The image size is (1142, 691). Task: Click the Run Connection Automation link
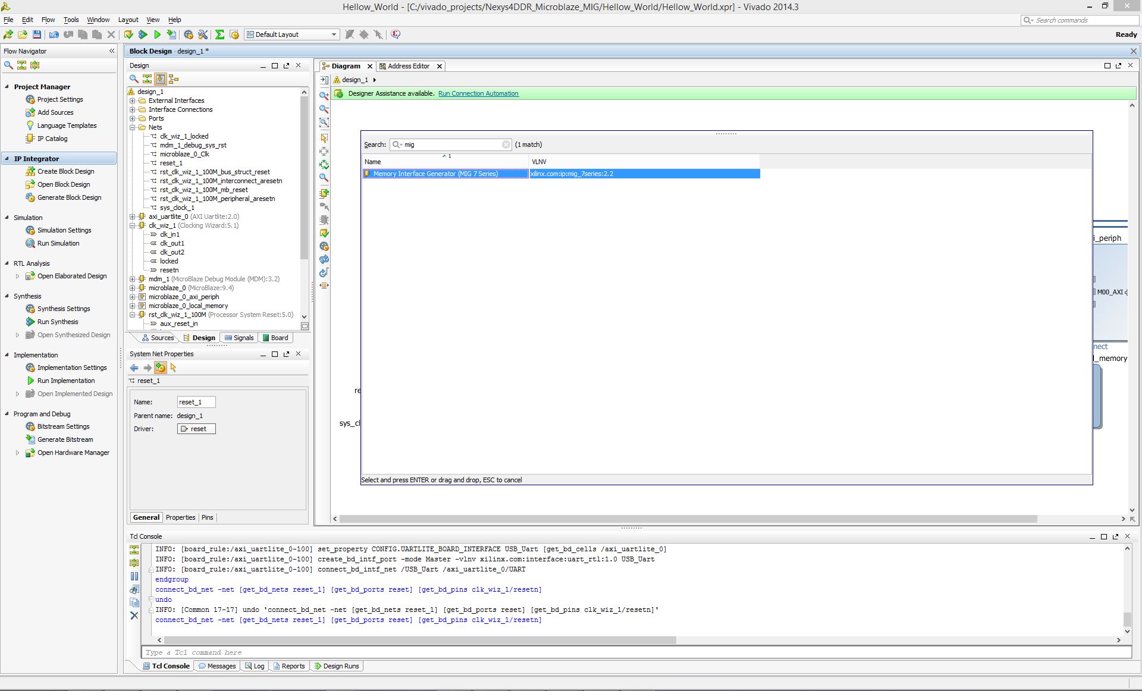click(x=478, y=93)
